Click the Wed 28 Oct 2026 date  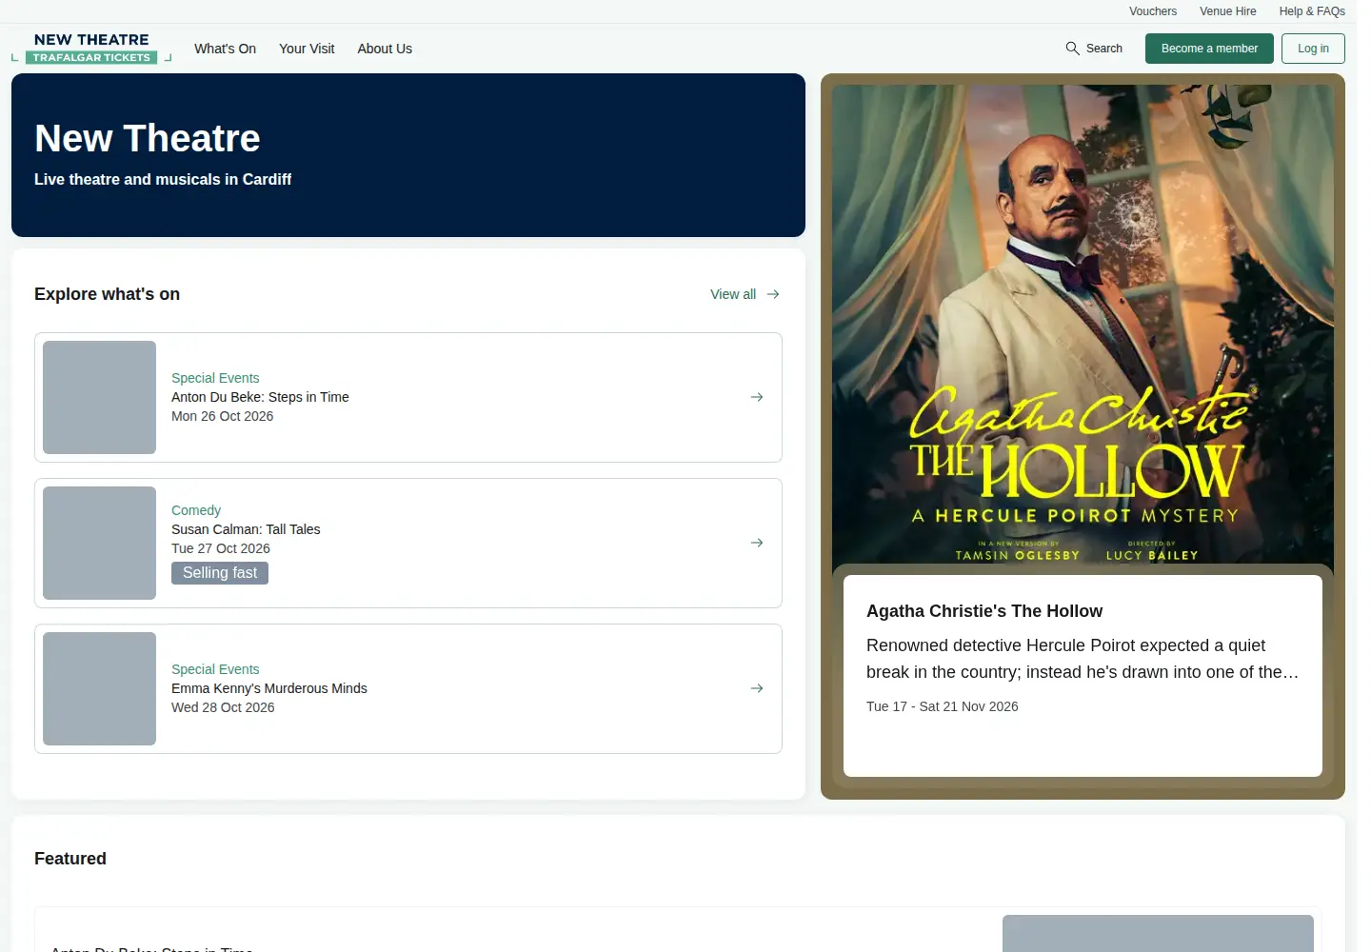pyautogui.click(x=223, y=707)
